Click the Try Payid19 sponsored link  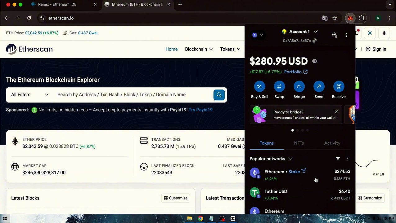(200, 110)
